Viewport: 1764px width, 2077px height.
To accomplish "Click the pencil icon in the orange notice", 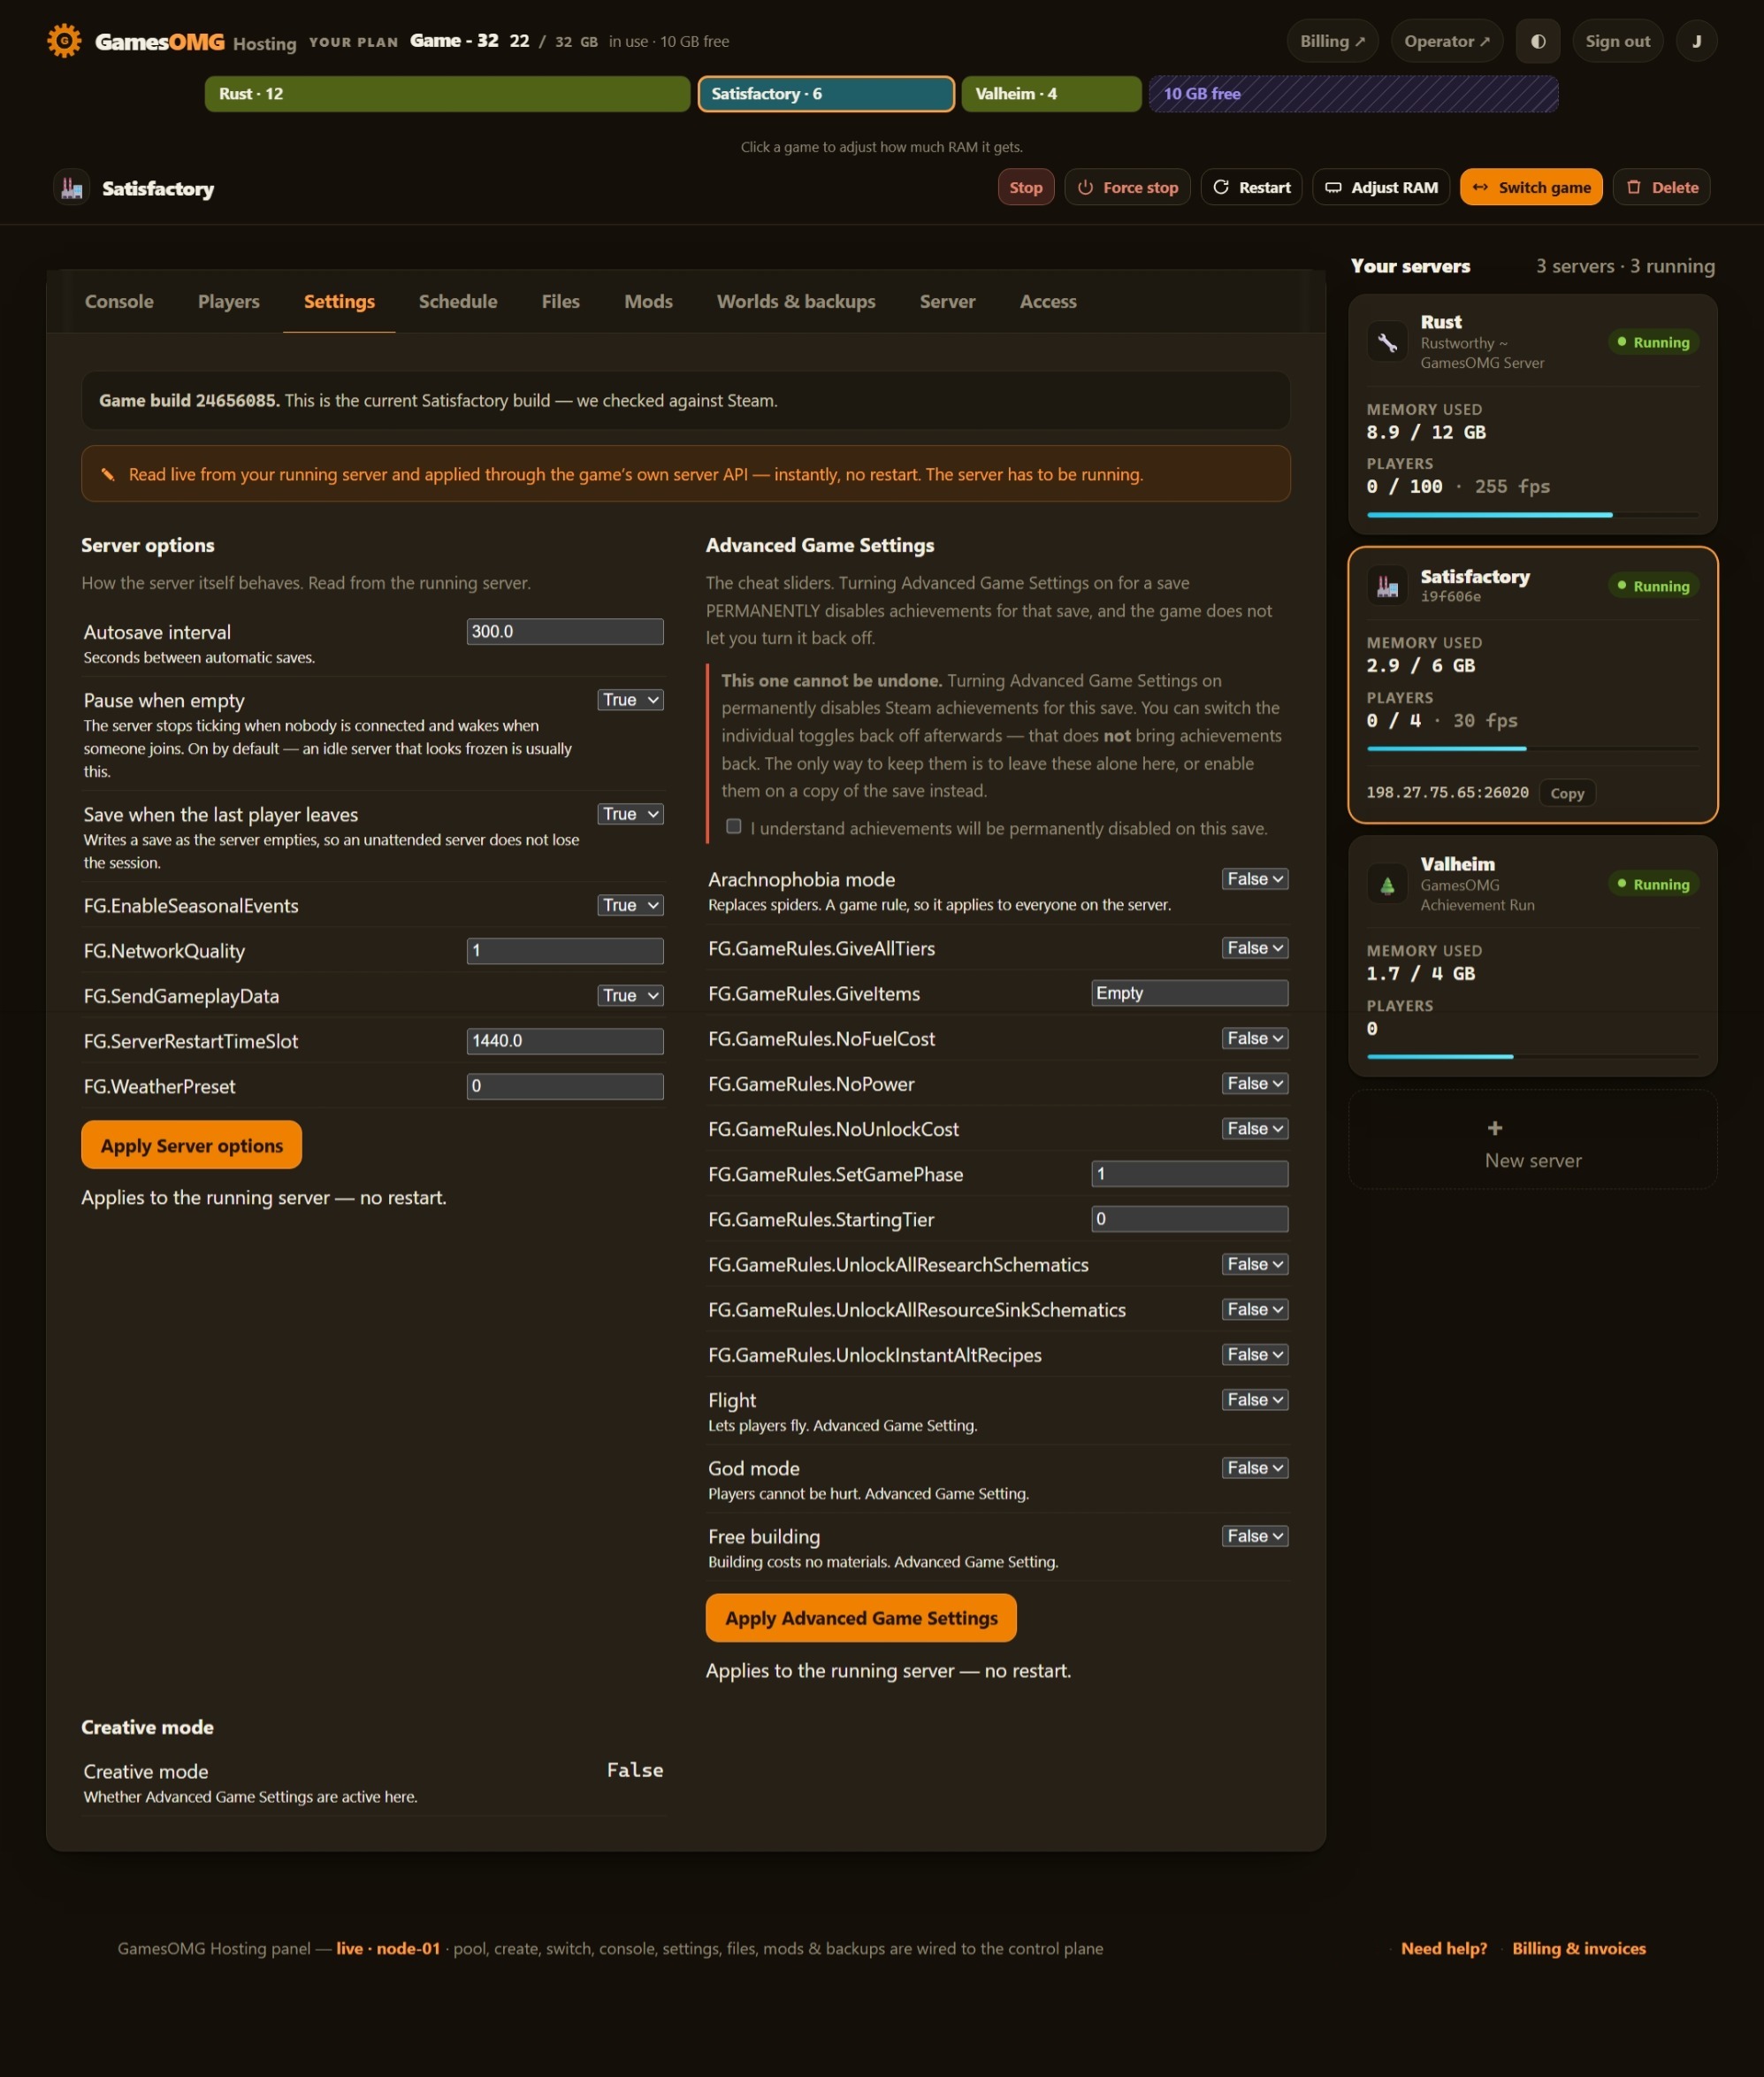I will coord(108,474).
